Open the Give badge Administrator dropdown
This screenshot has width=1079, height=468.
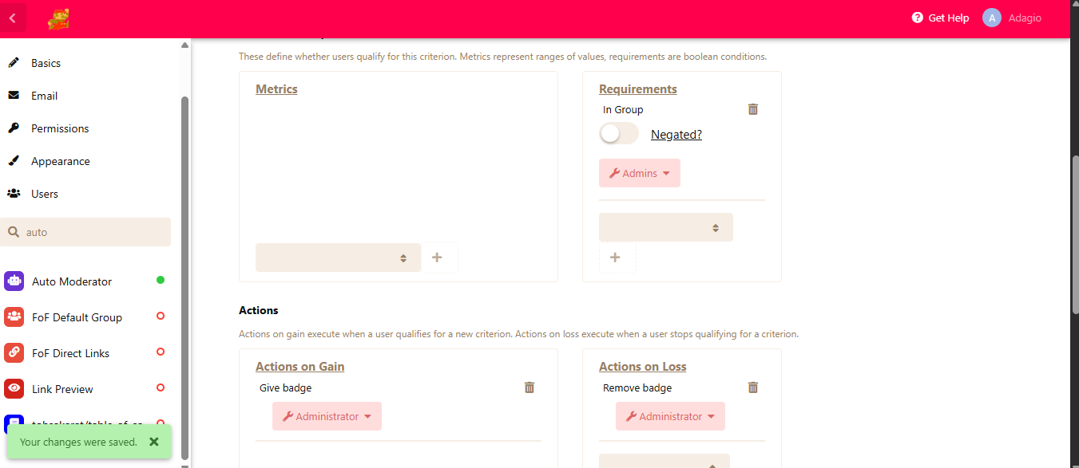(327, 416)
